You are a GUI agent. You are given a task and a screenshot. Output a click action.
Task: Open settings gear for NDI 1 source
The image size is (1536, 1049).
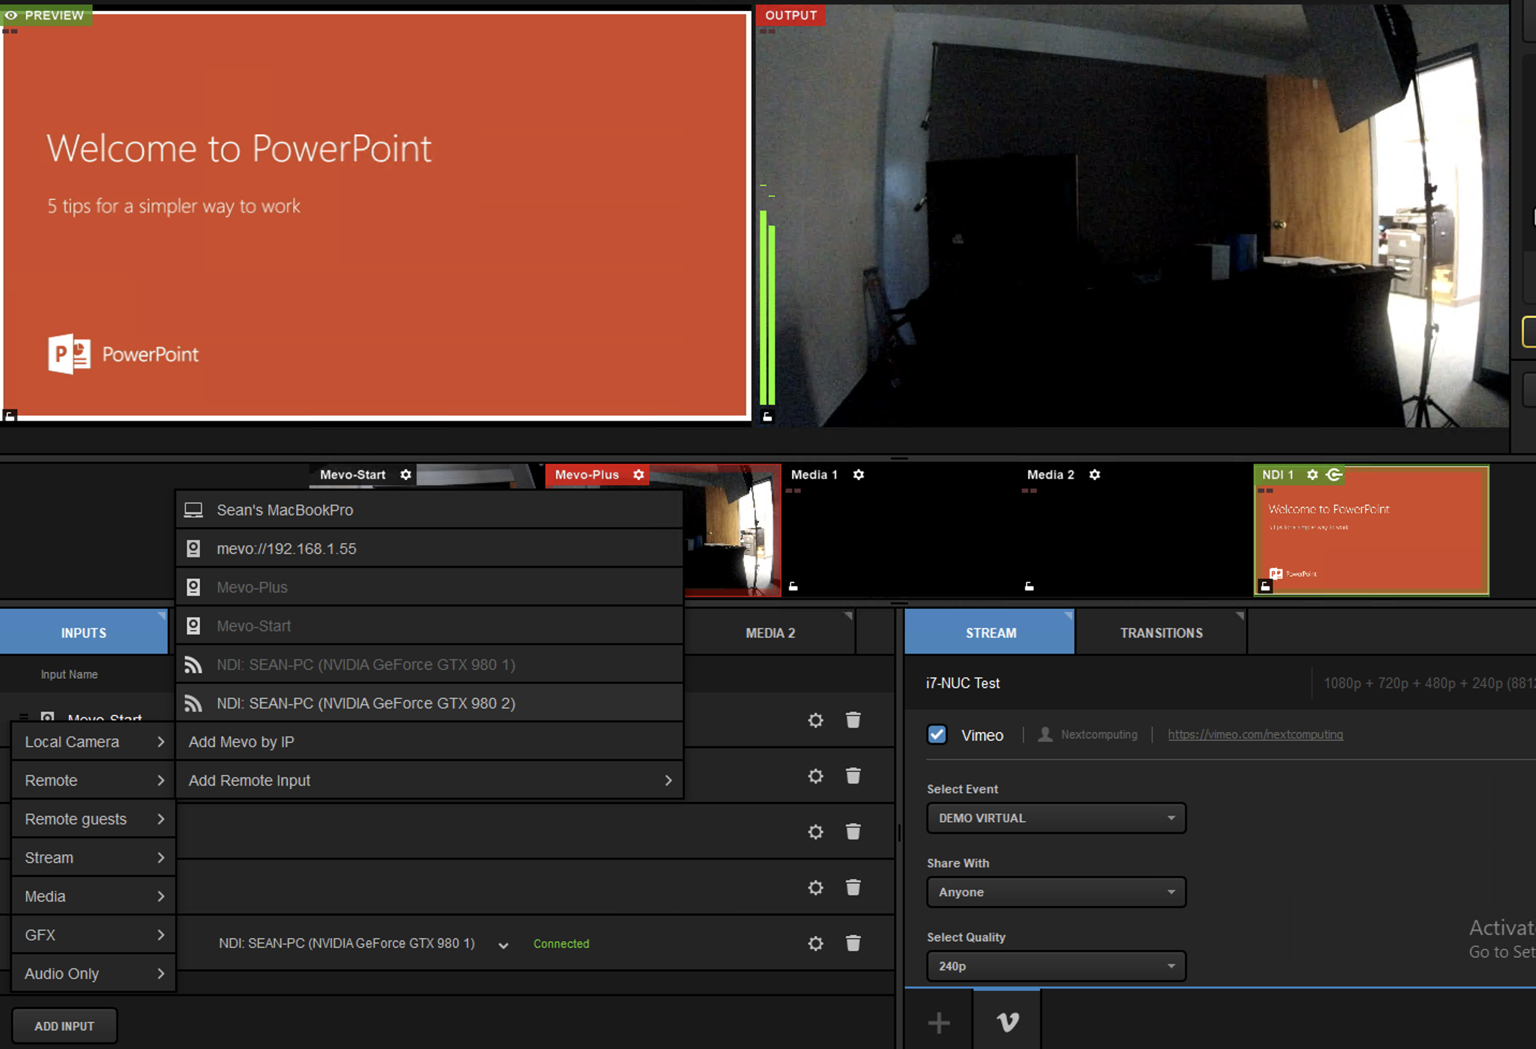coord(1313,475)
